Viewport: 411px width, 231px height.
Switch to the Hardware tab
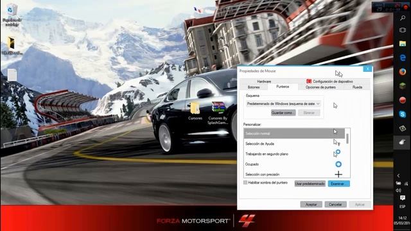pyautogui.click(x=264, y=81)
